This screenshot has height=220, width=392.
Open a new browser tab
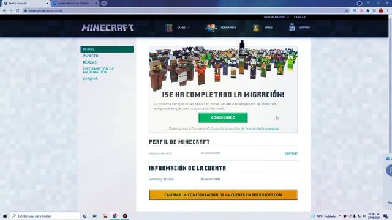(104, 4)
